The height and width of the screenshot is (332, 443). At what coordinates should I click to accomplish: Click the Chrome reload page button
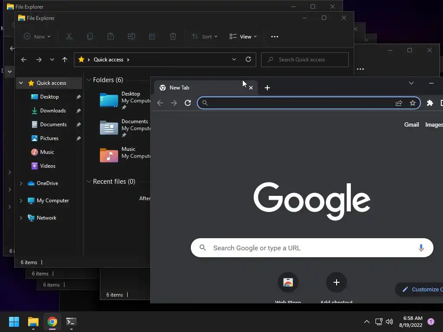[x=188, y=103]
